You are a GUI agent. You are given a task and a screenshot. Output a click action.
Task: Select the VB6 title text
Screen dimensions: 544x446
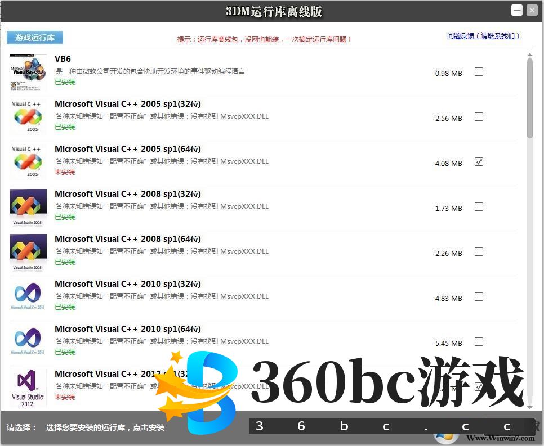pos(63,59)
